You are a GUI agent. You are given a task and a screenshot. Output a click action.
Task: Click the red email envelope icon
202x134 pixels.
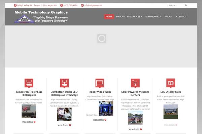point(82,5)
